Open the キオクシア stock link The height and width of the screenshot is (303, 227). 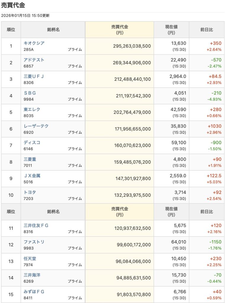click(34, 43)
